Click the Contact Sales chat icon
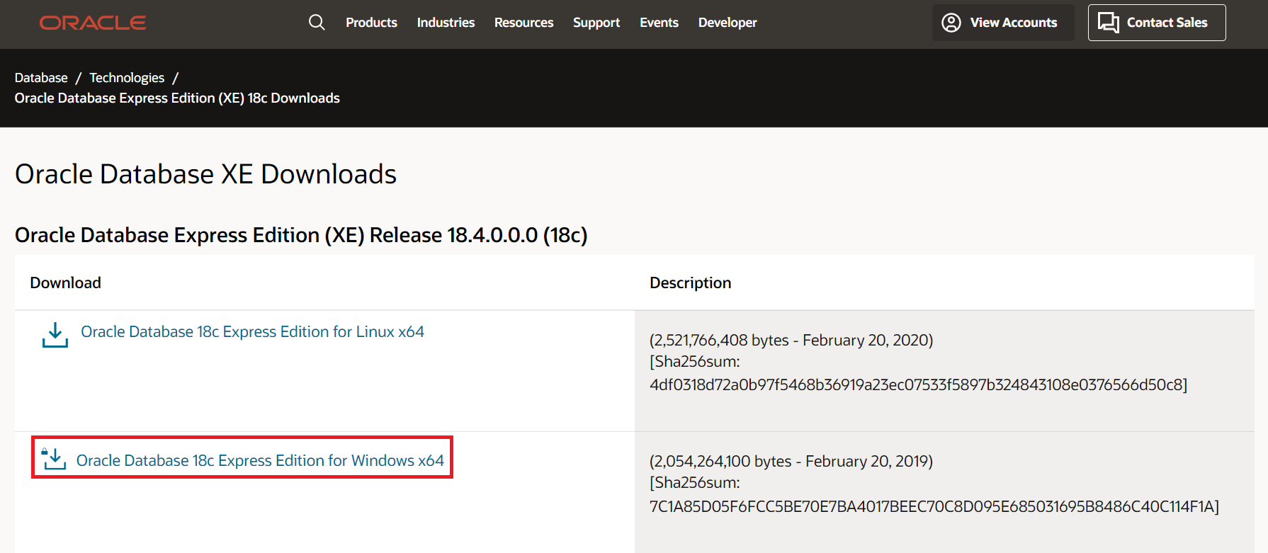 point(1108,23)
